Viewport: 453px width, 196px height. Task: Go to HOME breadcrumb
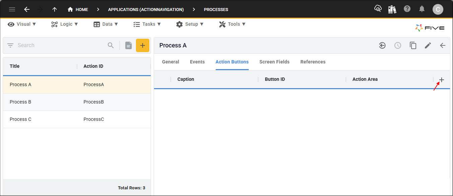pyautogui.click(x=78, y=9)
